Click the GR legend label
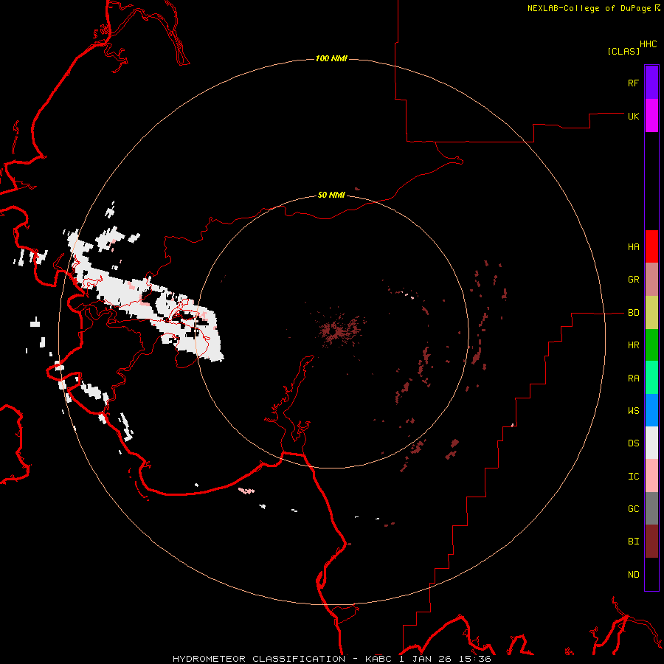Image resolution: width=664 pixels, height=664 pixels. pos(633,280)
